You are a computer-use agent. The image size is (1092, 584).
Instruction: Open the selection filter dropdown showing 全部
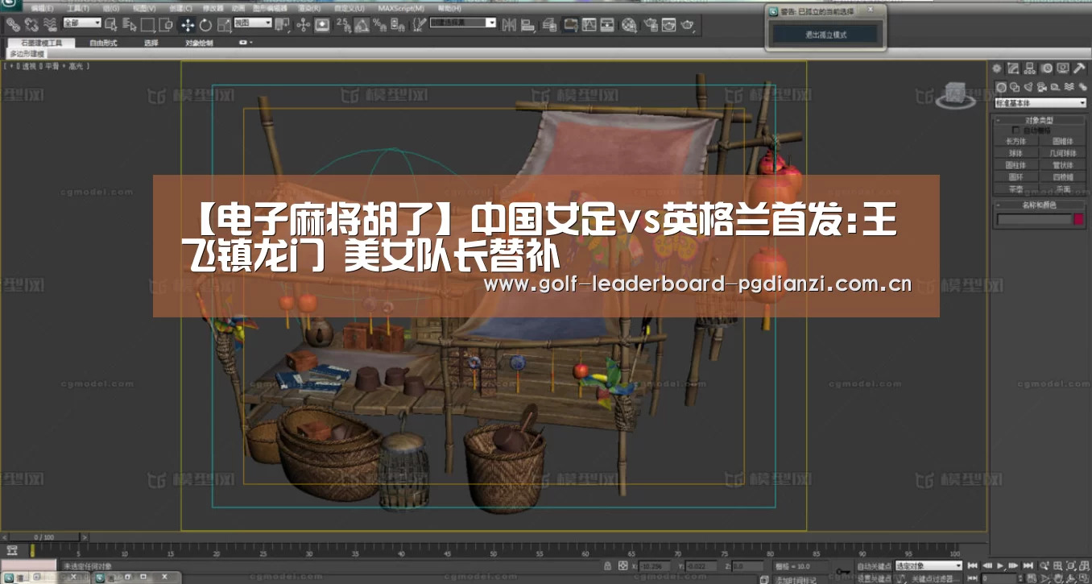(81, 23)
